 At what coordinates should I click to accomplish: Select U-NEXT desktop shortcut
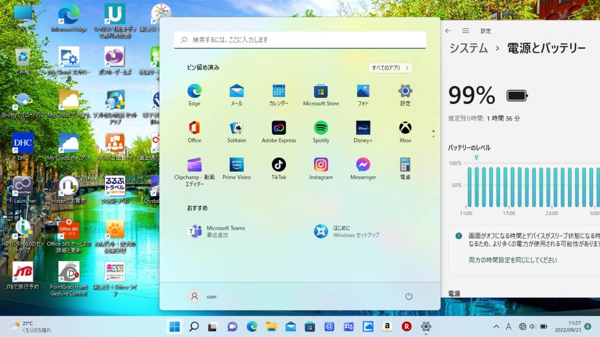(x=114, y=21)
